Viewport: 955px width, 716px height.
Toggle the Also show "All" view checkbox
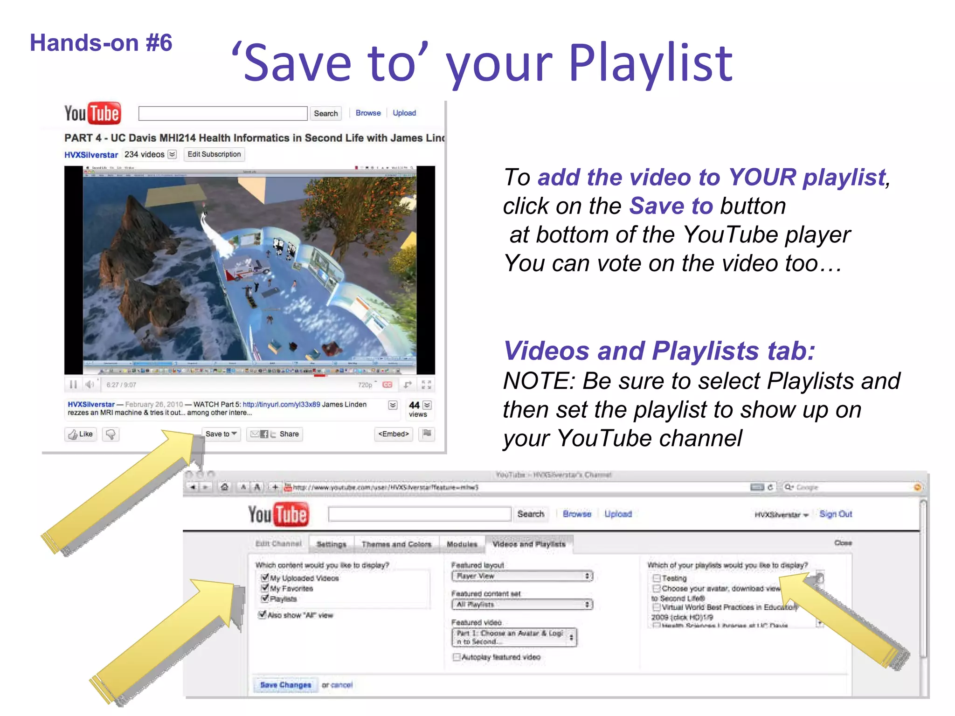tap(263, 615)
